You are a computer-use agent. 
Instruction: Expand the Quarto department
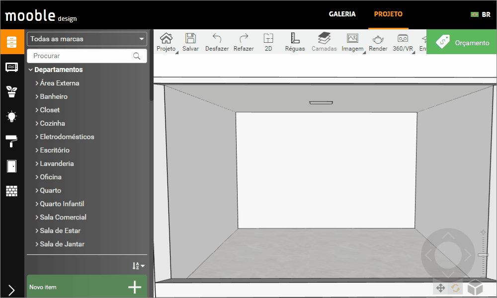point(48,190)
